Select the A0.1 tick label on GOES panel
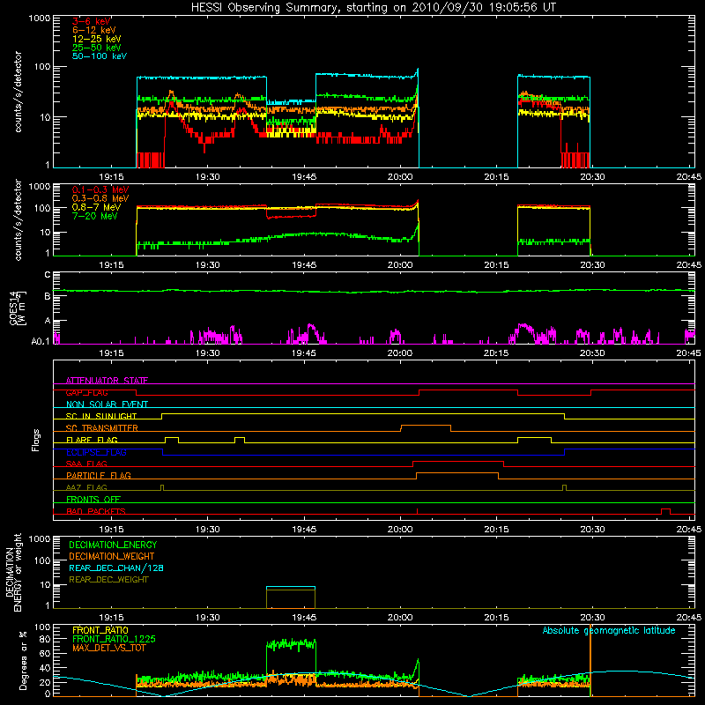The image size is (705, 705). 41,341
